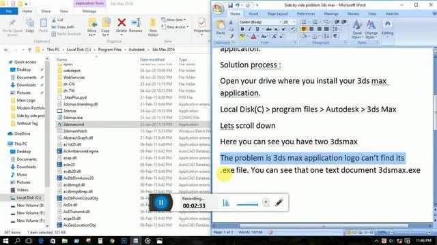Screen dimensions: 437x245
Task: Click Copy path in Explorer ribbon
Action: pyautogui.click(x=63, y=27)
